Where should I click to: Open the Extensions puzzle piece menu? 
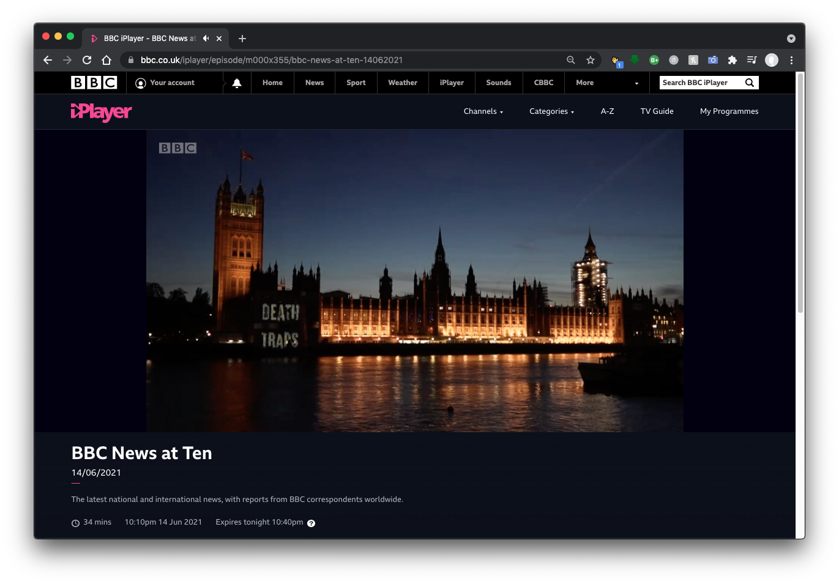733,60
